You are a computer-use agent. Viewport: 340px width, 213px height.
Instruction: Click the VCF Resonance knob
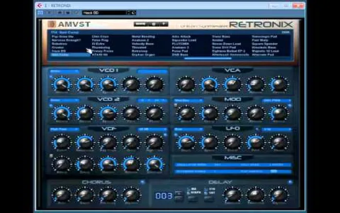point(85,142)
